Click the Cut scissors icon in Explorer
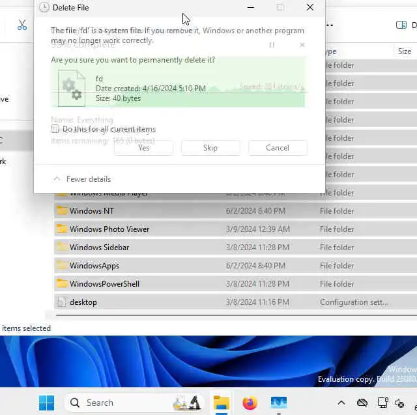 tap(22, 25)
